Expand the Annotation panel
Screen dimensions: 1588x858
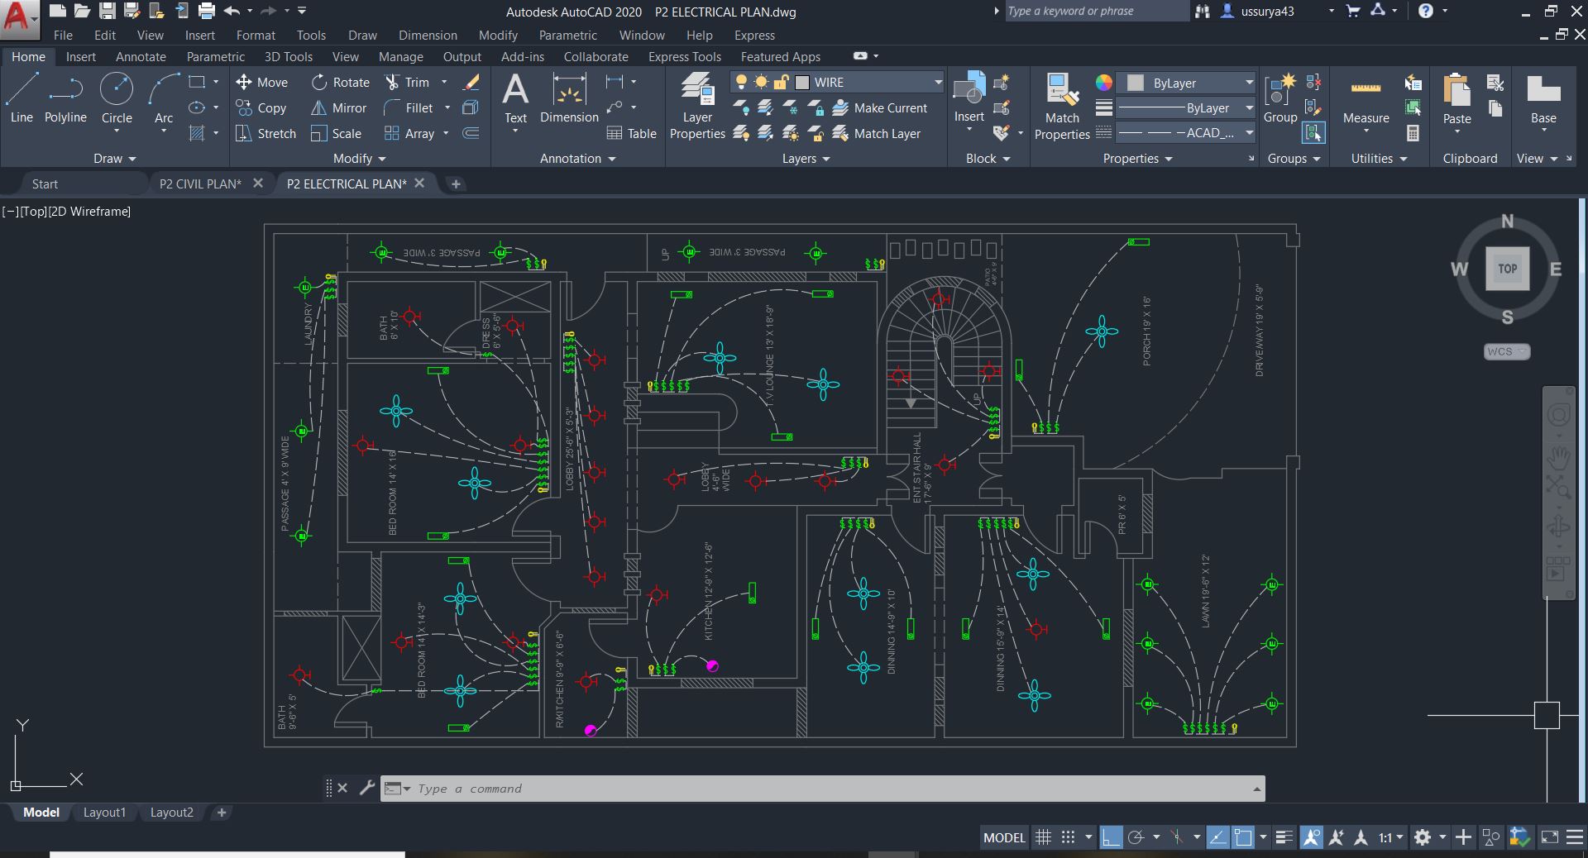coord(577,158)
